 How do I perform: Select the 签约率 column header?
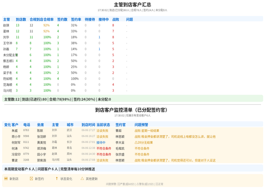click(76, 20)
